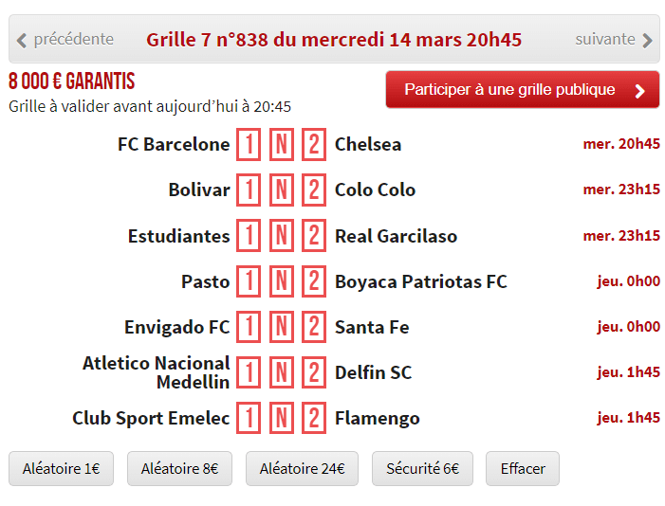This screenshot has height=506, width=665.
Task: Choose 2 for Club Sport Emelec vs Flamengo
Action: pyautogui.click(x=314, y=418)
